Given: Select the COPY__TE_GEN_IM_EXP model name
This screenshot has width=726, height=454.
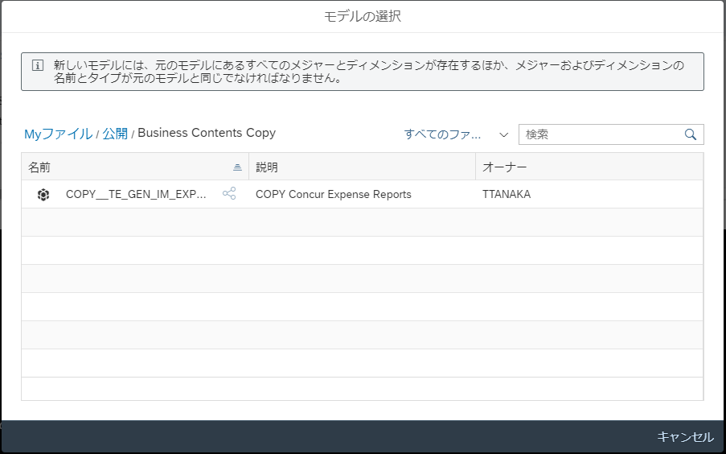Looking at the screenshot, I should (x=136, y=194).
